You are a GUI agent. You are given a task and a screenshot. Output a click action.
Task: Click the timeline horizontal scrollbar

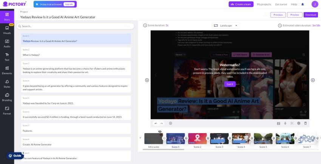pos(164,149)
